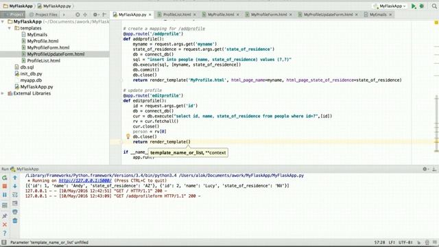439x247 pixels.
Task: Select init_db.py in project tree
Action: [31, 73]
